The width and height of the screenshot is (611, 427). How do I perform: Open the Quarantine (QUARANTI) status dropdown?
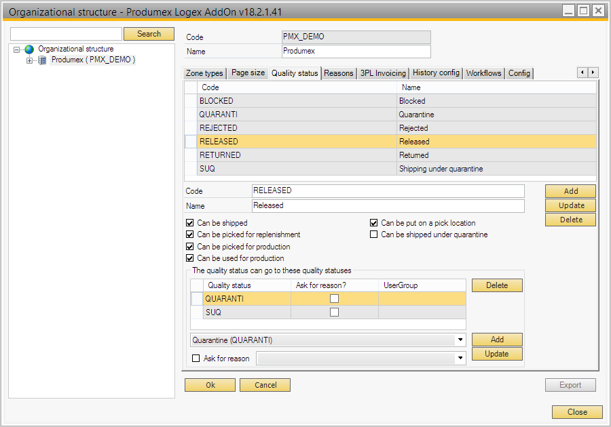click(x=461, y=340)
